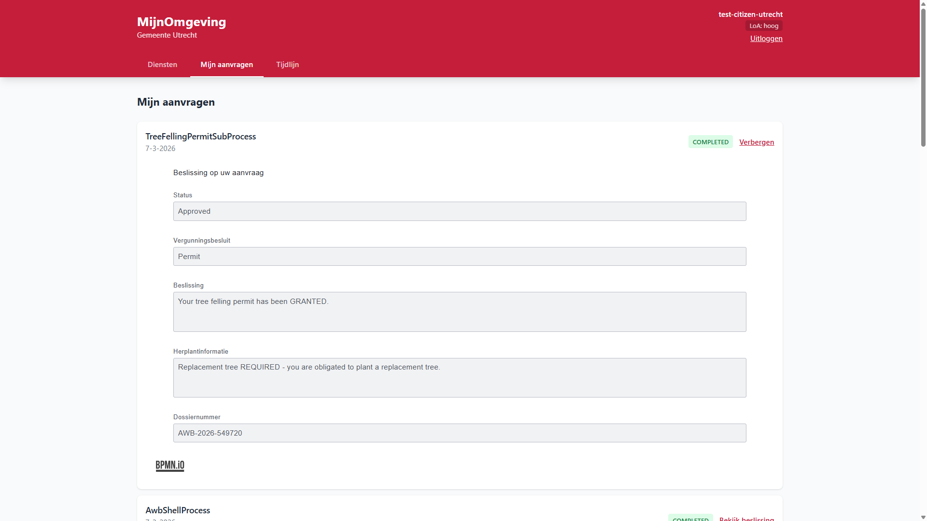This screenshot has height=521, width=927.
Task: Open the Mijn aanvragen tab
Action: tap(226, 64)
